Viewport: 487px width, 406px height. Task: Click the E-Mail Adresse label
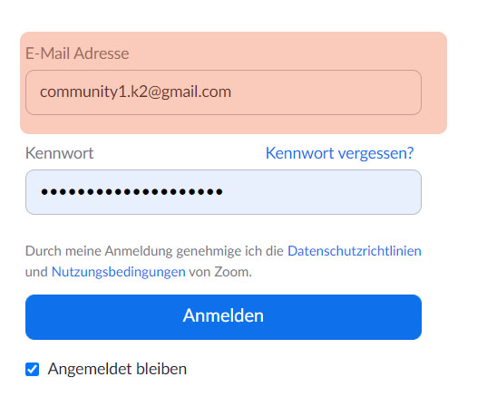77,53
